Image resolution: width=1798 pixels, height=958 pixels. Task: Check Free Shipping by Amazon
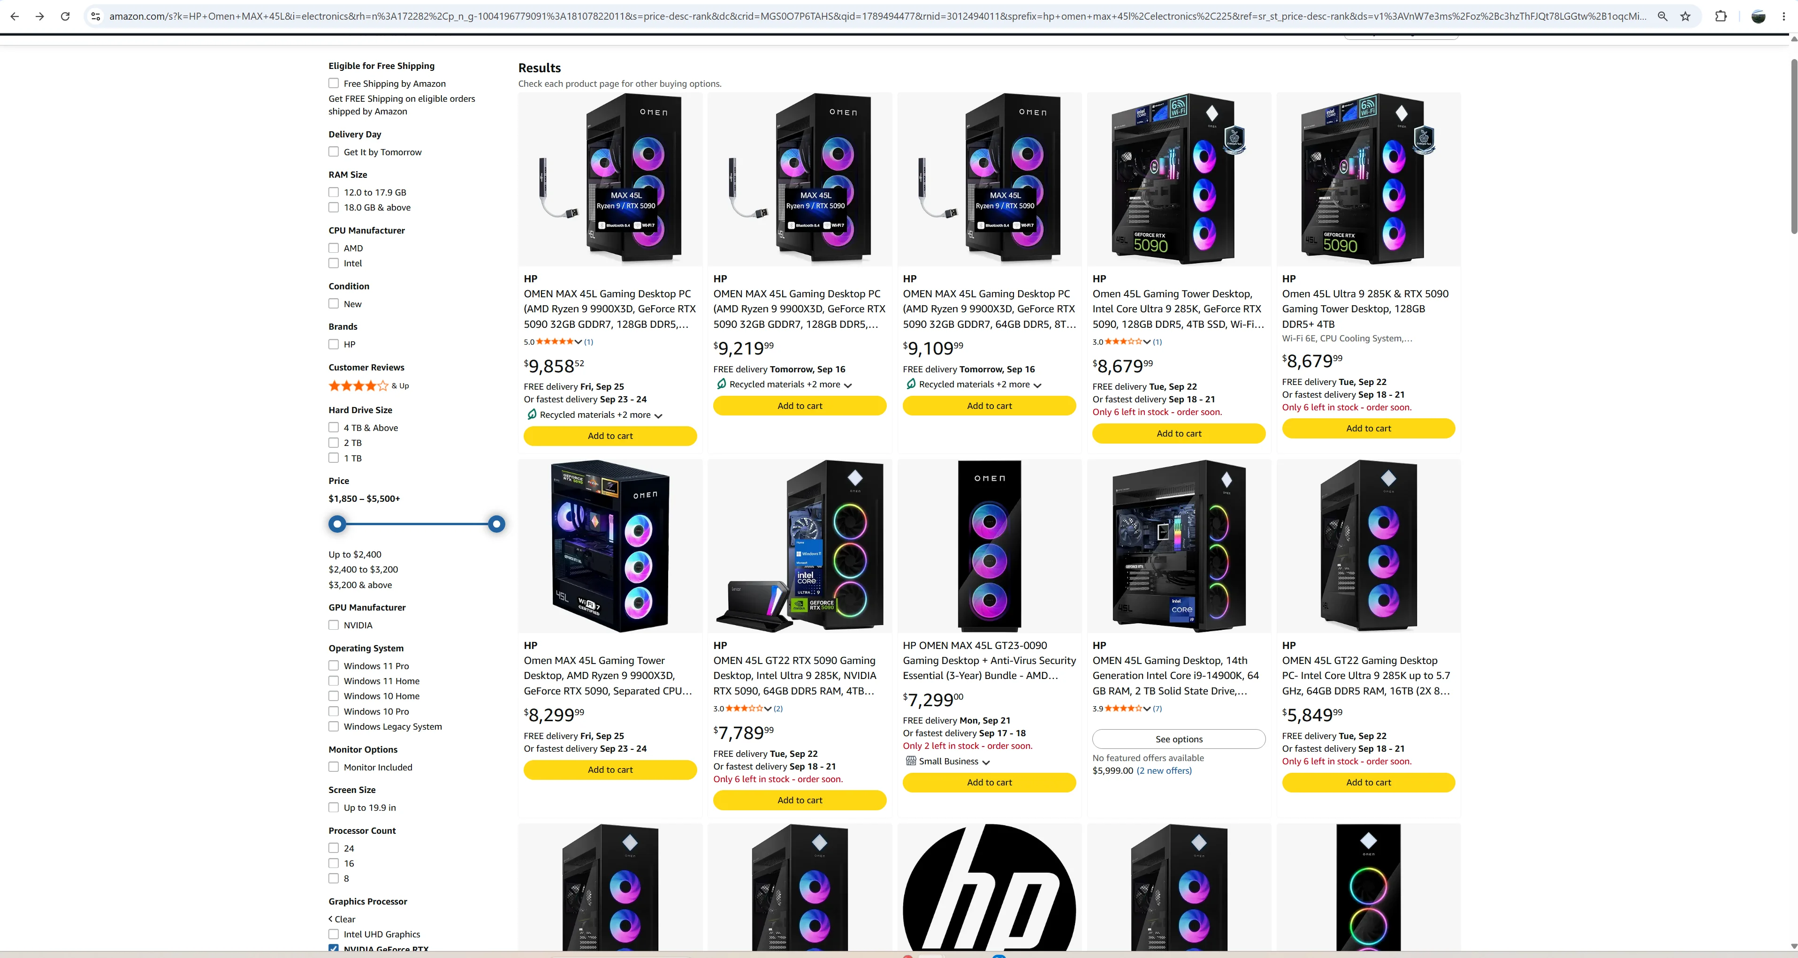click(334, 84)
